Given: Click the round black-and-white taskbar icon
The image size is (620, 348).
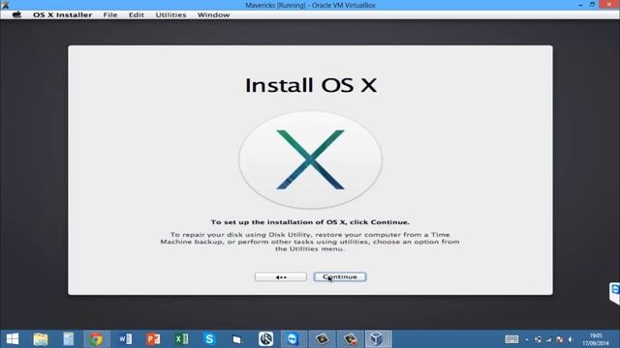Looking at the screenshot, I should [265, 339].
